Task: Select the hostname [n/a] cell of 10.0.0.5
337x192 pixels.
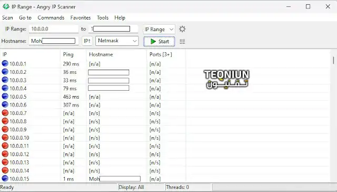Action: pos(95,97)
